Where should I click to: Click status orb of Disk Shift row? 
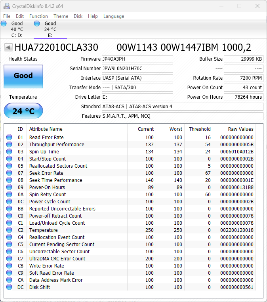coord(9,287)
